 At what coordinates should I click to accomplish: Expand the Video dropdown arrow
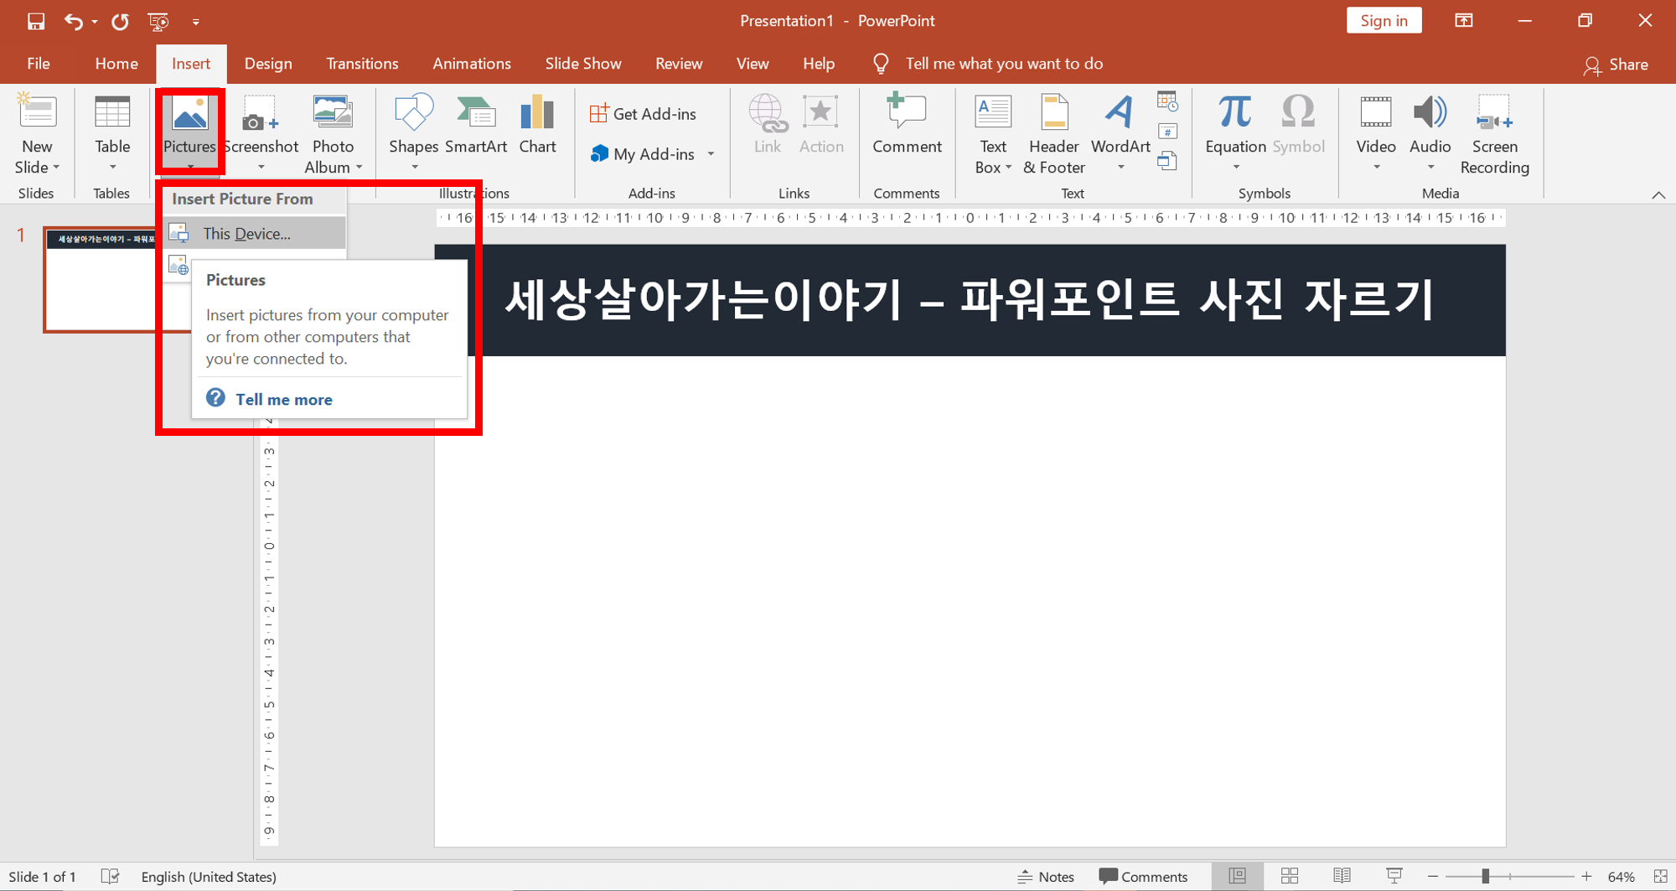click(1376, 168)
